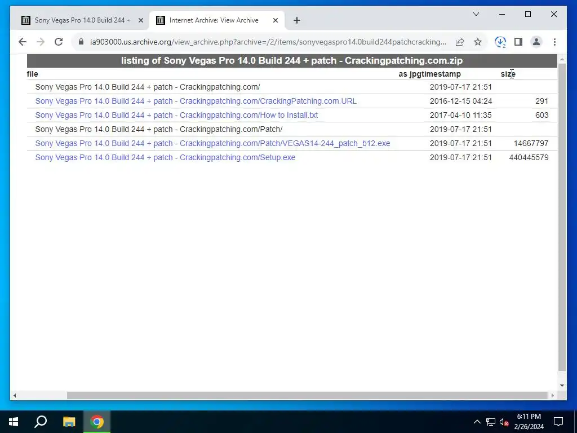Select the Internet Archive: View Archive tab
This screenshot has width=577, height=433.
coord(217,20)
